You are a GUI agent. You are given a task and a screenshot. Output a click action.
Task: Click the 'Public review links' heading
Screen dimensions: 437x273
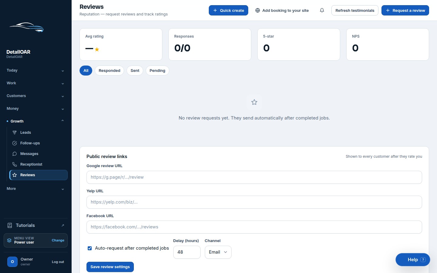[x=107, y=157]
